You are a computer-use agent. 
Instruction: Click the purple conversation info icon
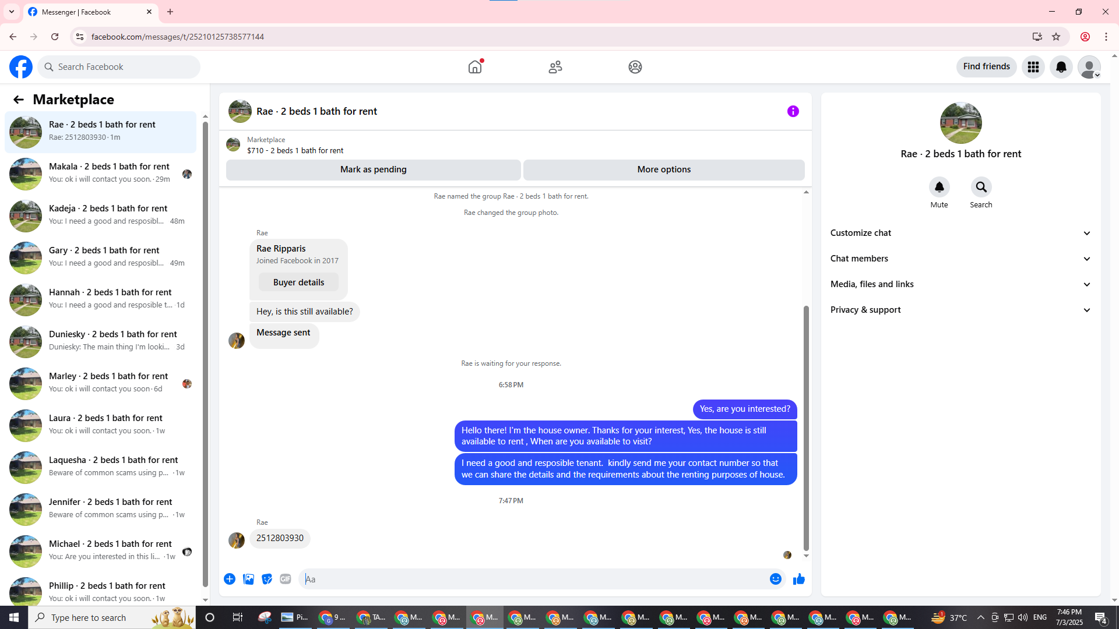pyautogui.click(x=793, y=111)
